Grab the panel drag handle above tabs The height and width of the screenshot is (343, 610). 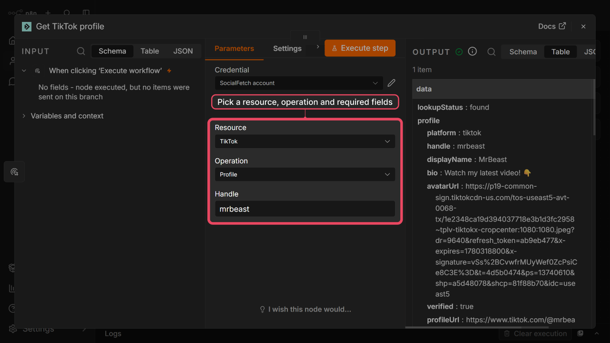tap(305, 37)
